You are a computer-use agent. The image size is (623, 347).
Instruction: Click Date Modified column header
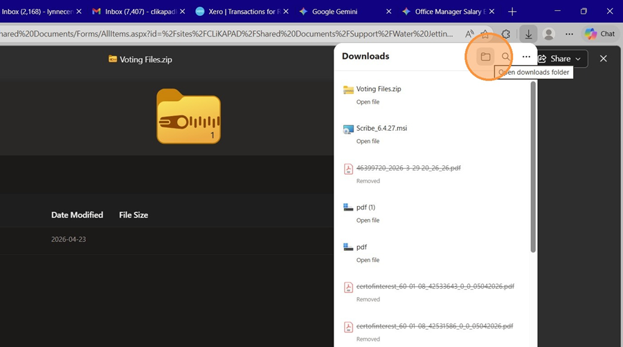77,215
